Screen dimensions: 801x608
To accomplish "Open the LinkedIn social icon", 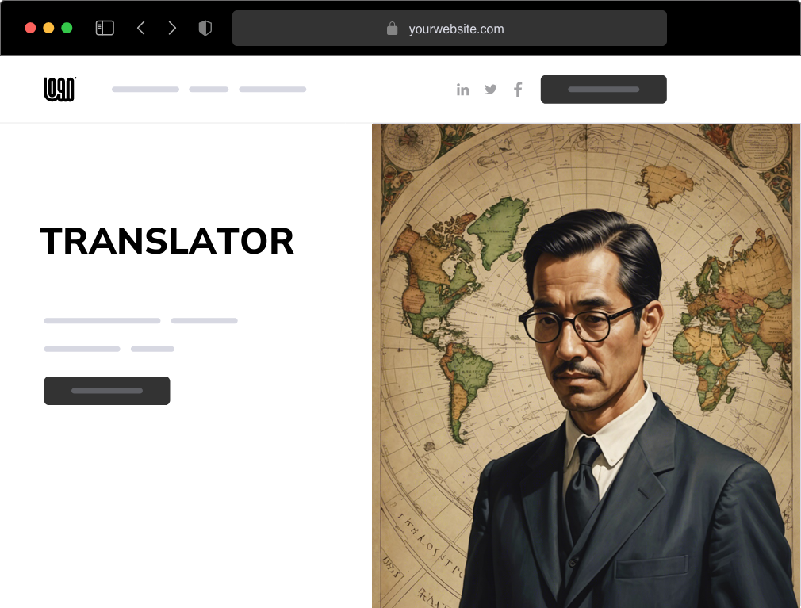I will (x=463, y=90).
